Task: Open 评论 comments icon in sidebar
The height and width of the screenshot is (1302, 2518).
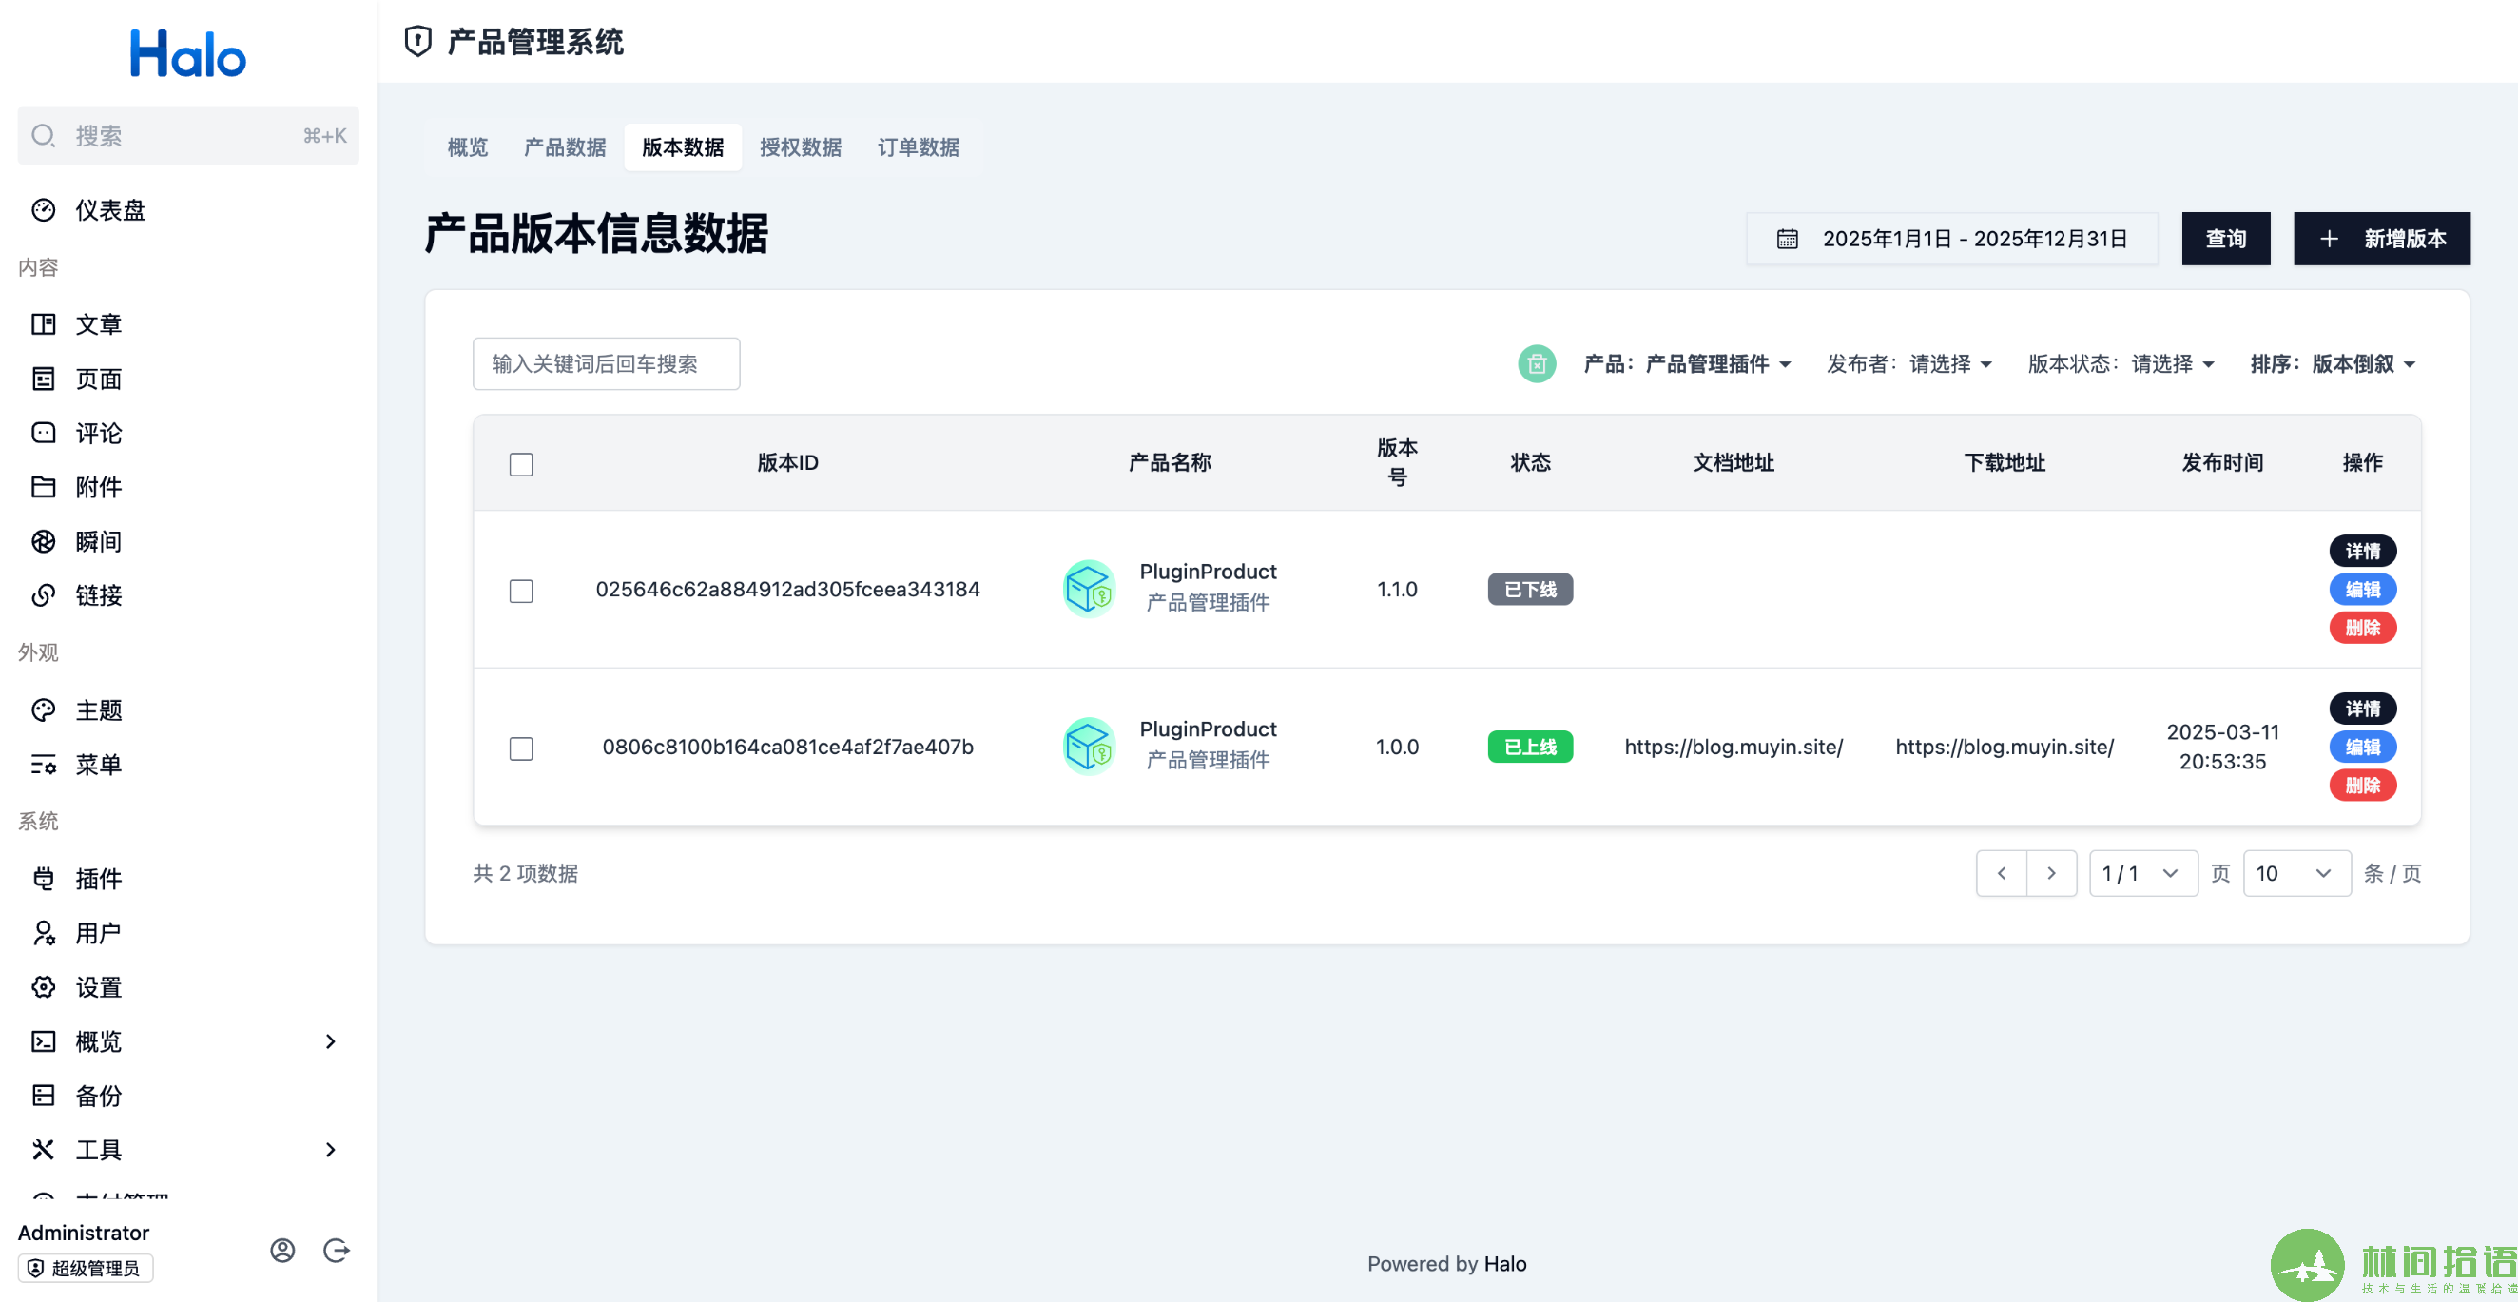Action: [x=43, y=433]
